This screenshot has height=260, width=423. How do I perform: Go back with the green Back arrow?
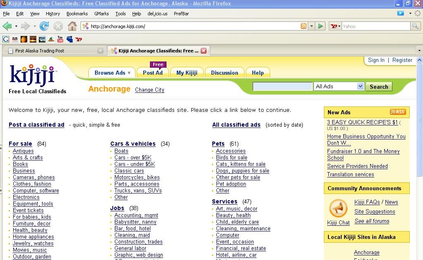(7, 26)
